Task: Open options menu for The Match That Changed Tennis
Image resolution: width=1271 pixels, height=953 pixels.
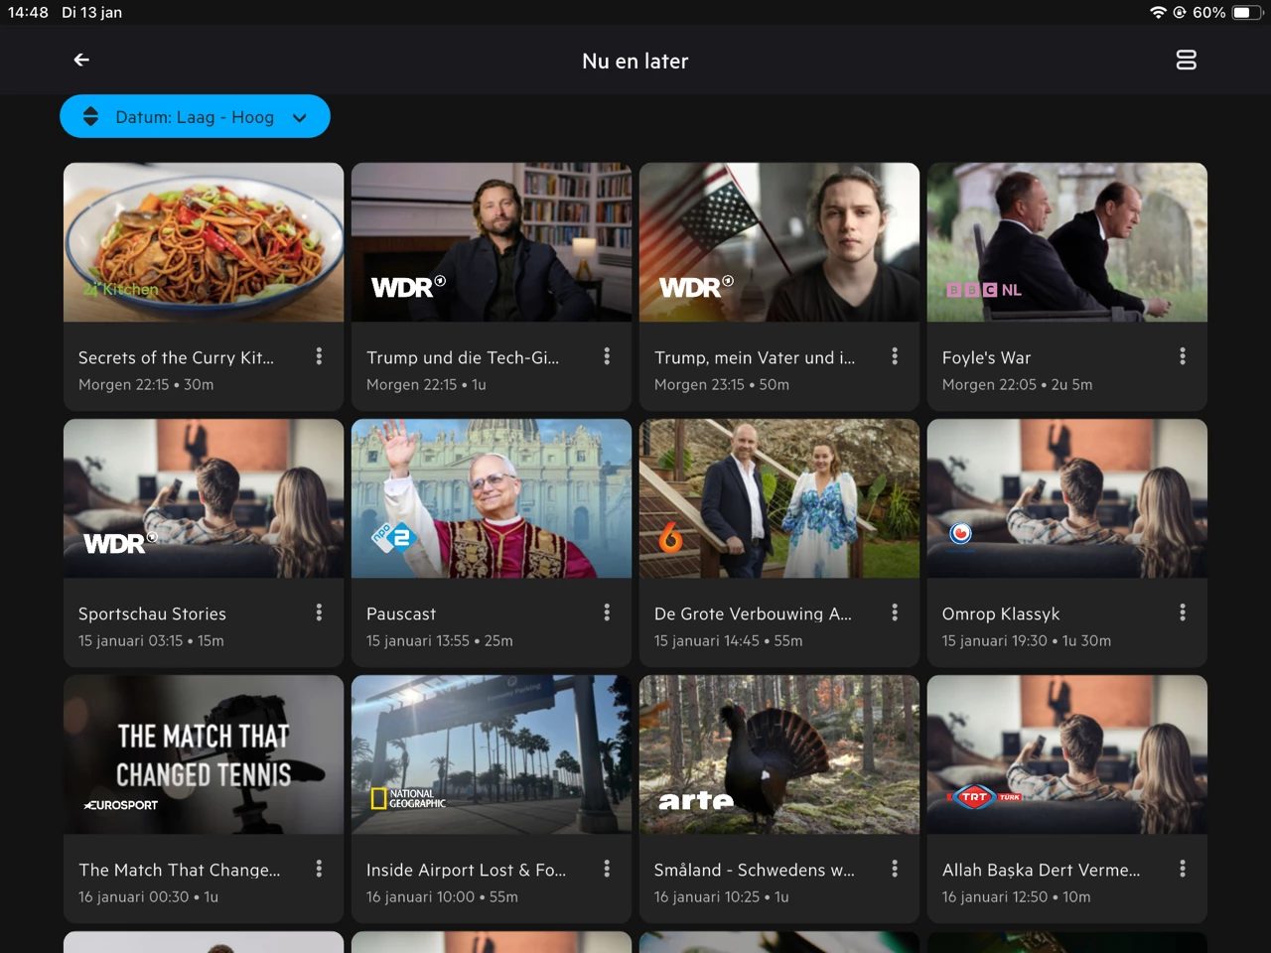Action: [x=319, y=869]
